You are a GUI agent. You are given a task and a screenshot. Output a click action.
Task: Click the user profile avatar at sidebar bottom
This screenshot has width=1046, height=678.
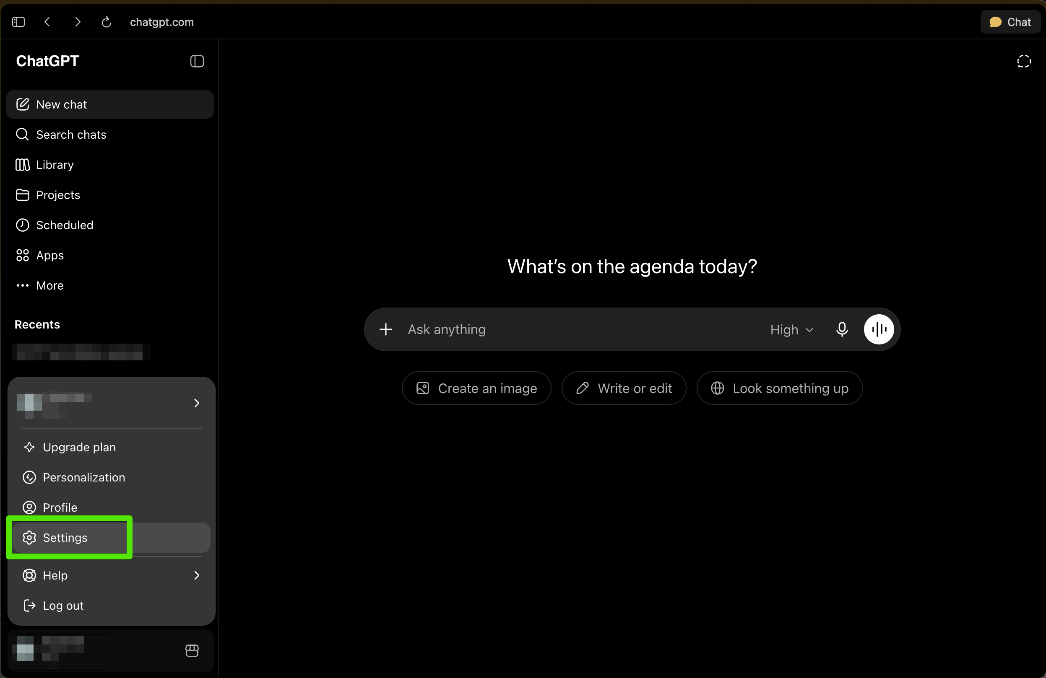pos(25,650)
